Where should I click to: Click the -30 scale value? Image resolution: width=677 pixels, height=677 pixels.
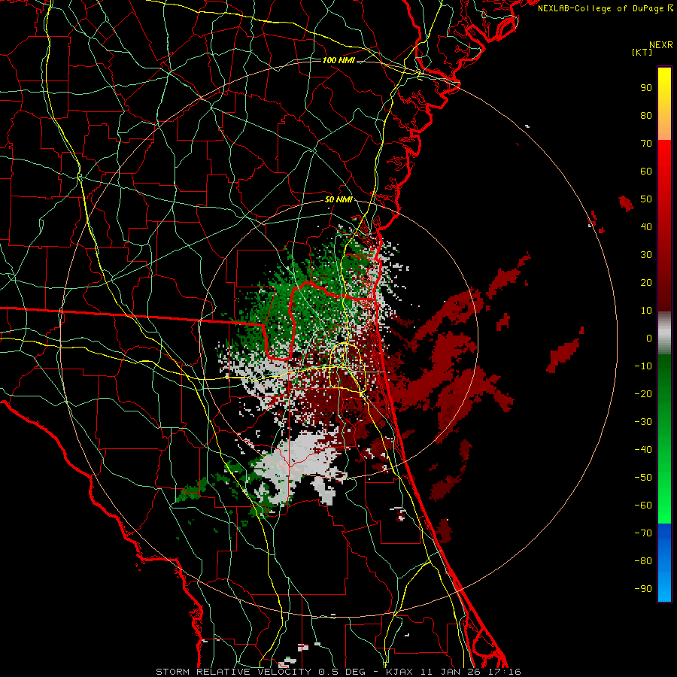[643, 422]
